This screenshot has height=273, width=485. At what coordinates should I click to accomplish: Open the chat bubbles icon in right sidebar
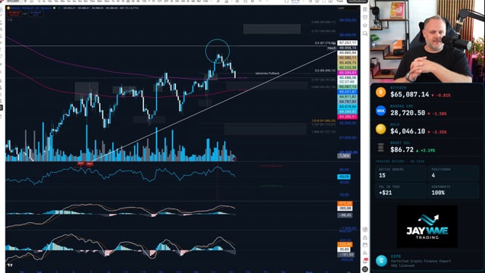365,33
